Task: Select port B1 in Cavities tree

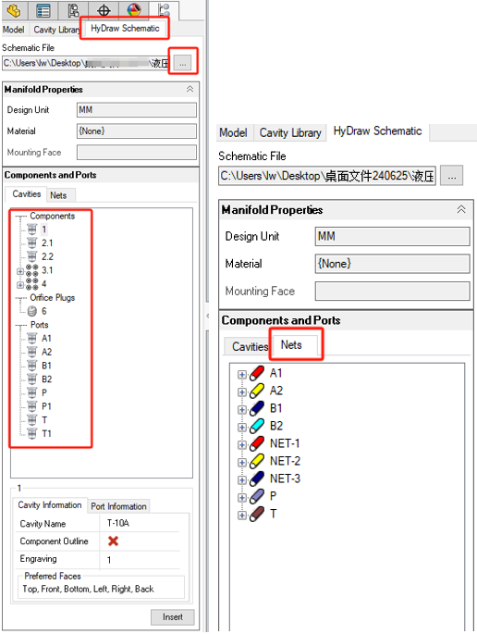Action: [46, 366]
